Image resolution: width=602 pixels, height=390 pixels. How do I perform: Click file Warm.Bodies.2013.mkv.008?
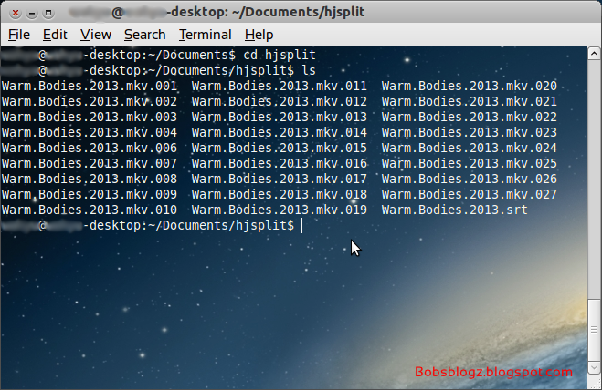pyautogui.click(x=90, y=179)
